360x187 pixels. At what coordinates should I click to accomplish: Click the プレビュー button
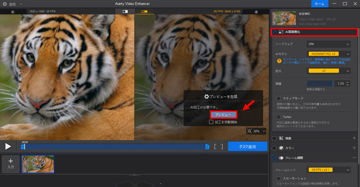pyautogui.click(x=223, y=114)
